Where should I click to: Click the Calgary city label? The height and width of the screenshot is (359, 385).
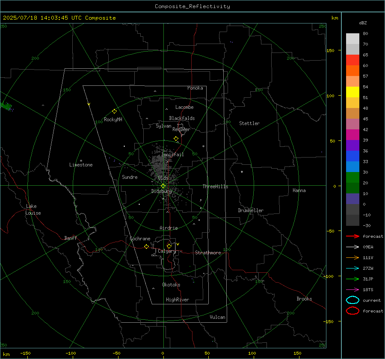[x=167, y=251]
